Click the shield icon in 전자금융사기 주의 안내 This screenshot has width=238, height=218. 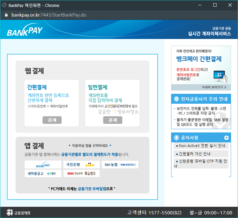coord(176,99)
